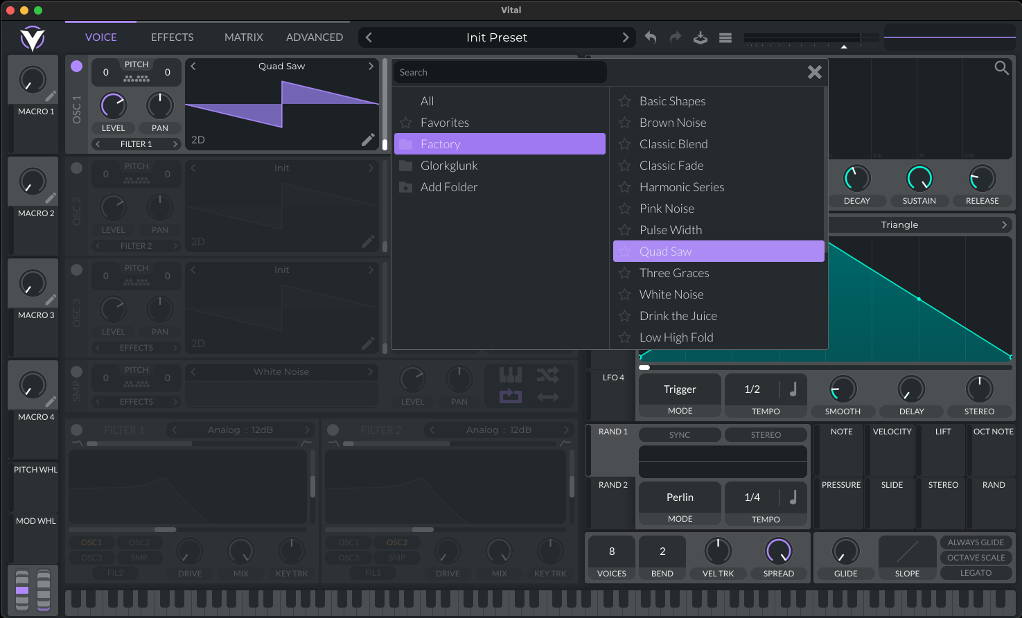Image resolution: width=1022 pixels, height=618 pixels.
Task: Adjust the voice SPREAD knob
Action: click(x=779, y=551)
